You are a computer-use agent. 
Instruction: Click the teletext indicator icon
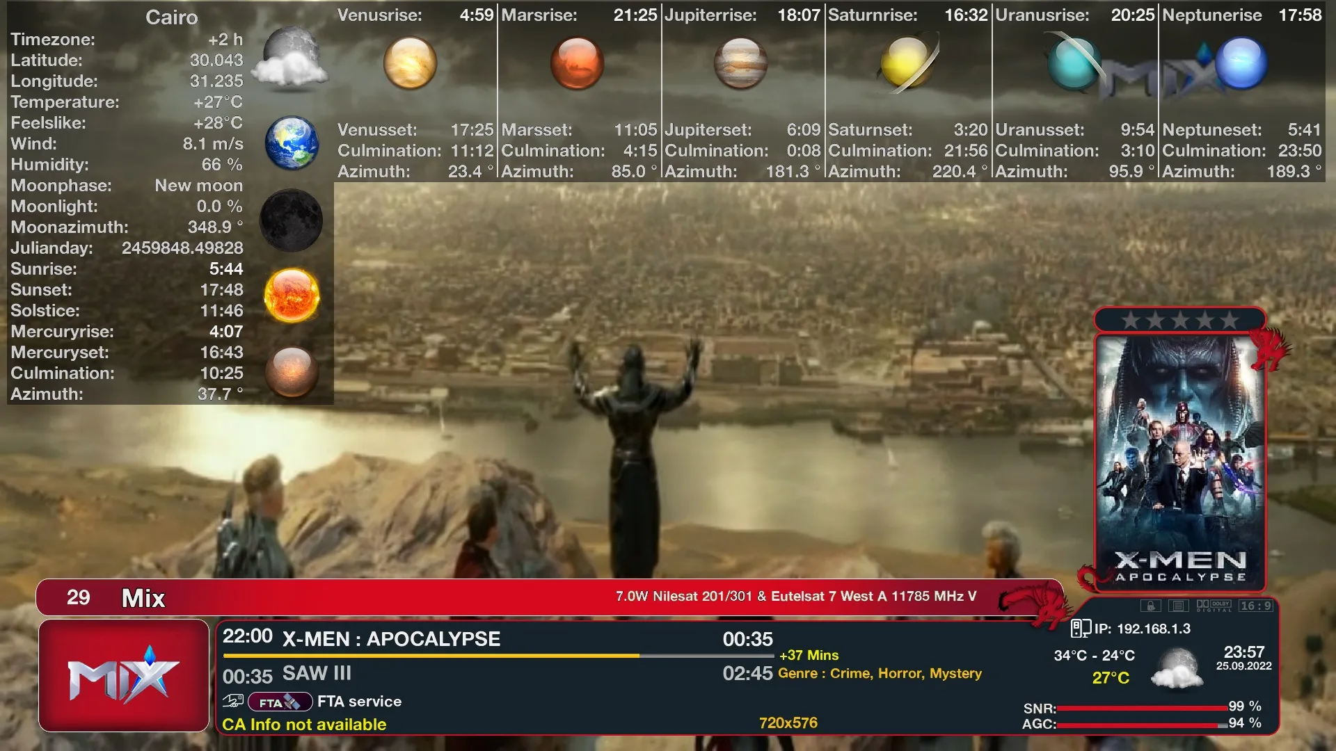coord(1178,606)
